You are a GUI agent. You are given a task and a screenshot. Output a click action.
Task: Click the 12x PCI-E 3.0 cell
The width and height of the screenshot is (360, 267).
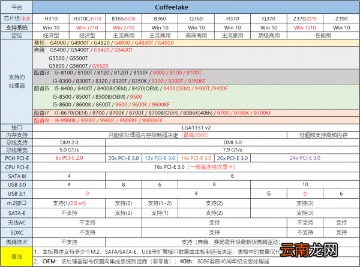pos(160,158)
